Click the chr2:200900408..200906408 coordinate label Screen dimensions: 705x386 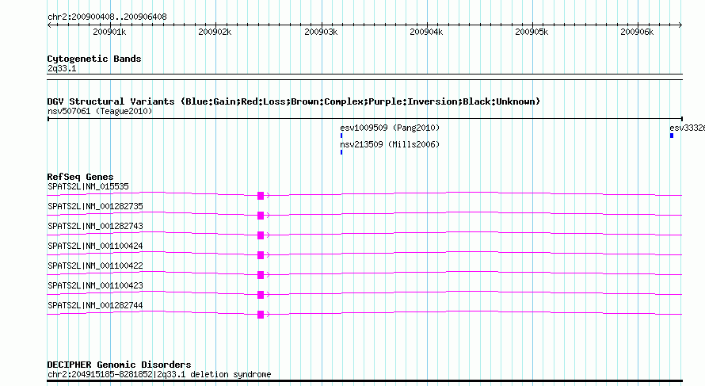tap(107, 17)
